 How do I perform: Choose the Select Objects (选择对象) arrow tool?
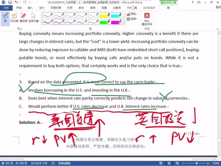(x=33, y=18)
